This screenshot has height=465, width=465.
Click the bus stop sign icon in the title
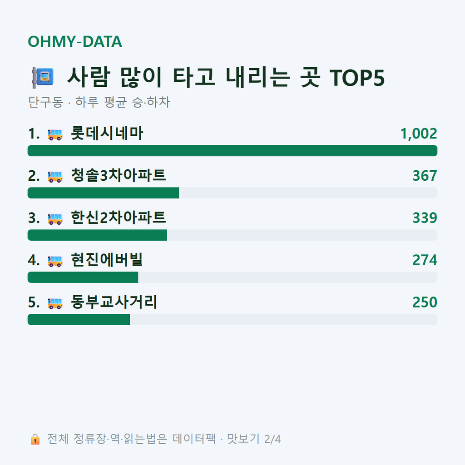point(43,77)
